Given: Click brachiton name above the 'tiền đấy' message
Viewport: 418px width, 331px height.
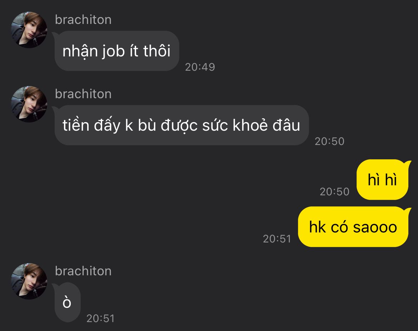Looking at the screenshot, I should 83,94.
